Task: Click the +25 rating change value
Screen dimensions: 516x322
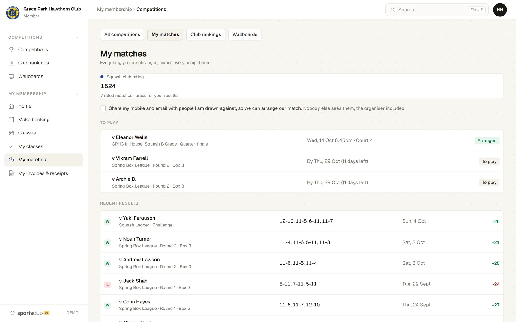Action: point(495,263)
